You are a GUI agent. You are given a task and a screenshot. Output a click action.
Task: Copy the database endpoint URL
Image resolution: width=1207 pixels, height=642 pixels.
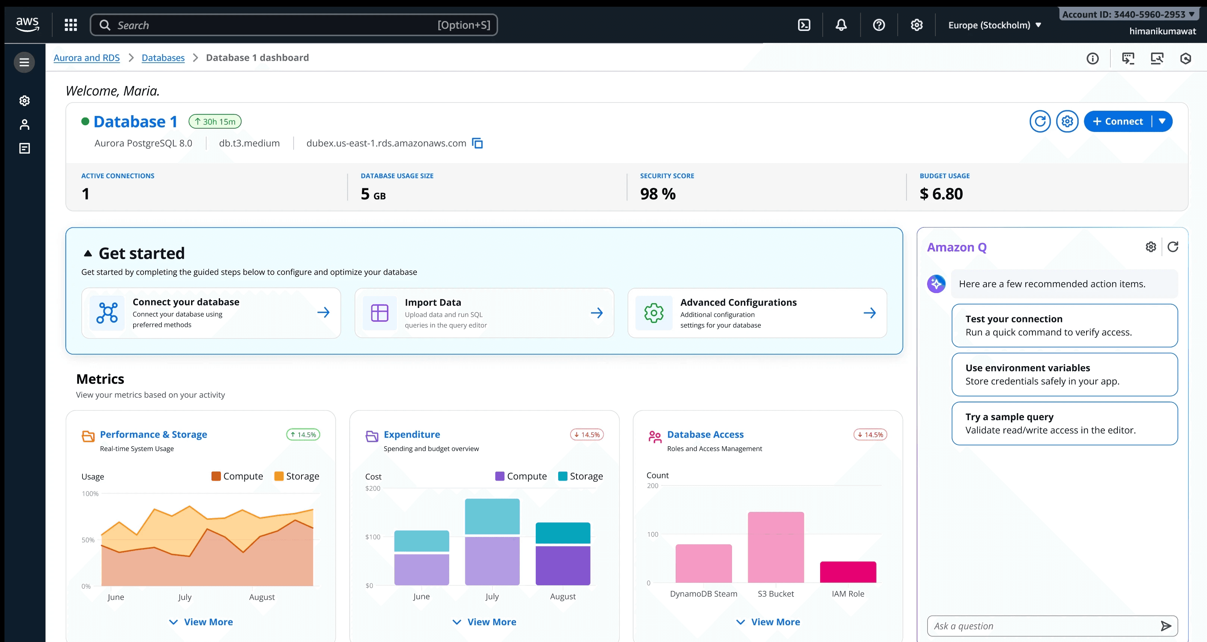tap(478, 143)
